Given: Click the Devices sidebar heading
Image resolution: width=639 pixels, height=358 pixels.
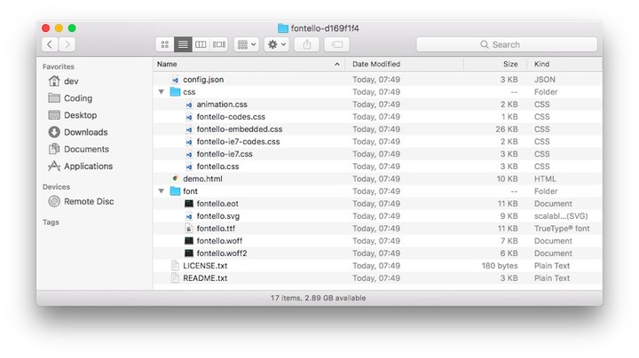Looking at the screenshot, I should coord(56,187).
